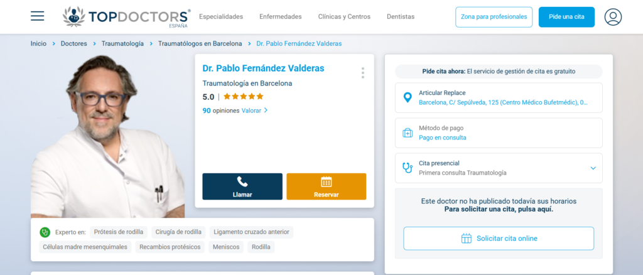The width and height of the screenshot is (643, 275).
Task: Go to Clínicas y Centros
Action: tap(344, 17)
